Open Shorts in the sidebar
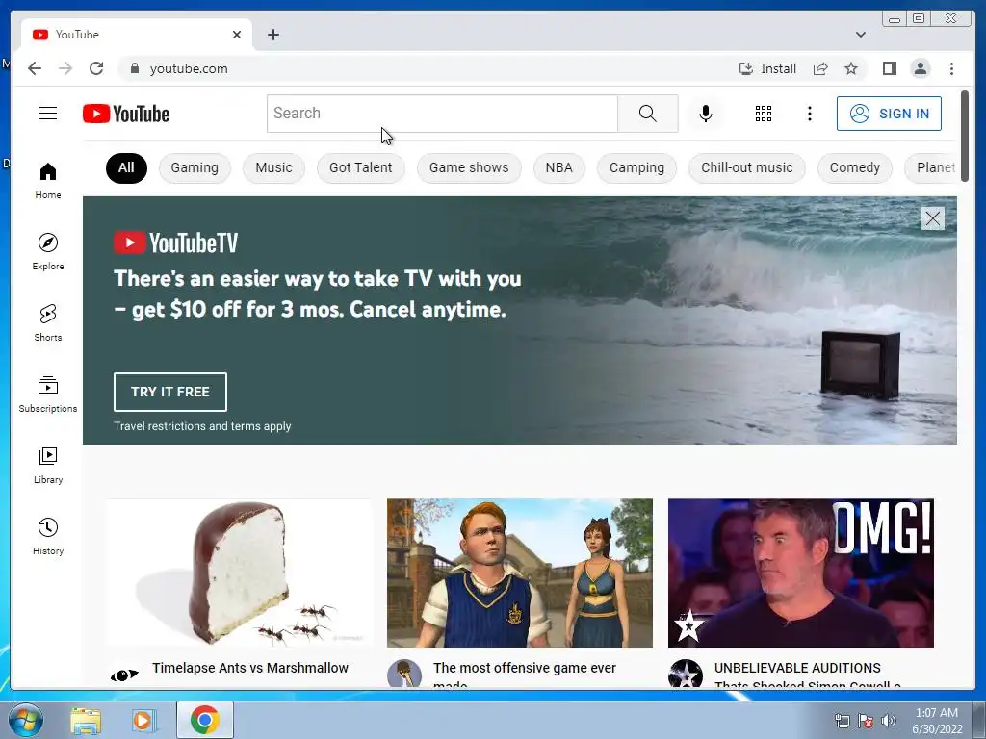 click(48, 323)
